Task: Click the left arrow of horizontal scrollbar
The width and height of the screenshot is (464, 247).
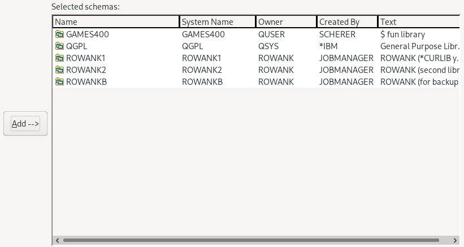Action: pyautogui.click(x=57, y=240)
